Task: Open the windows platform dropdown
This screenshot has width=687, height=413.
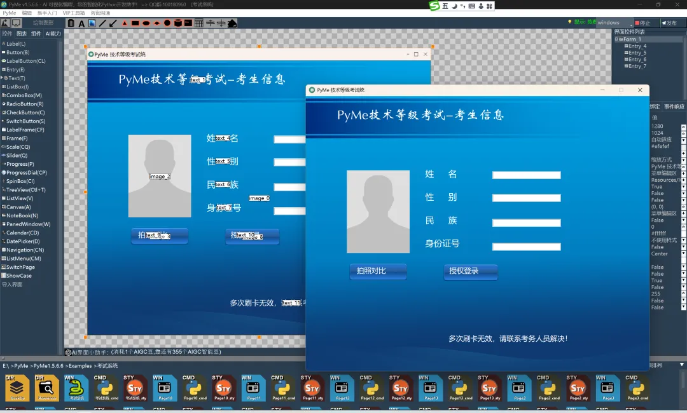Action: (615, 23)
